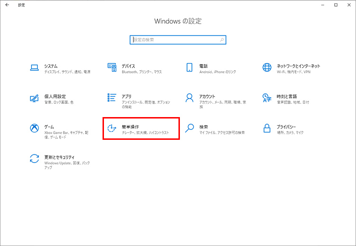The height and width of the screenshot is (246, 356).
Task: Click the 簡単操作 label text
Action: tap(130, 127)
